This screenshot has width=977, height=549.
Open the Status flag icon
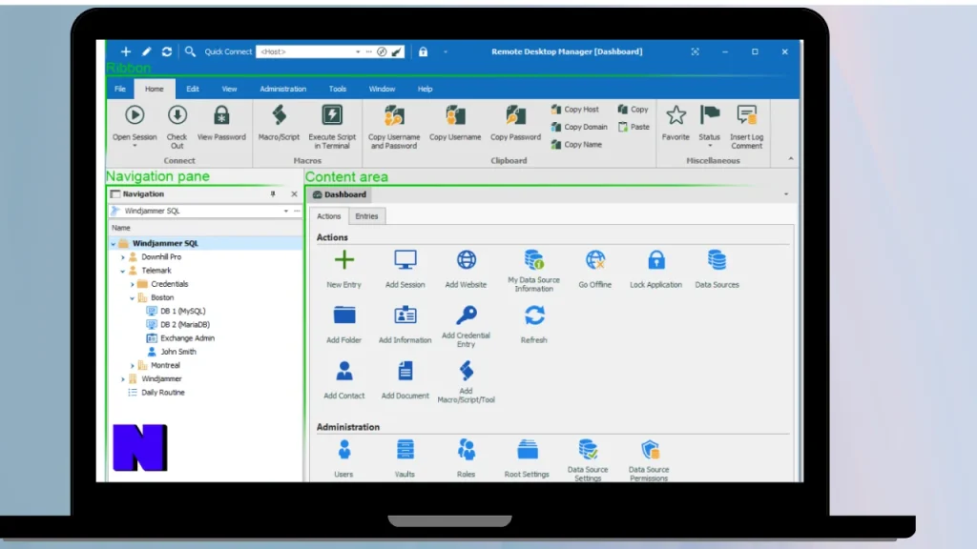710,115
